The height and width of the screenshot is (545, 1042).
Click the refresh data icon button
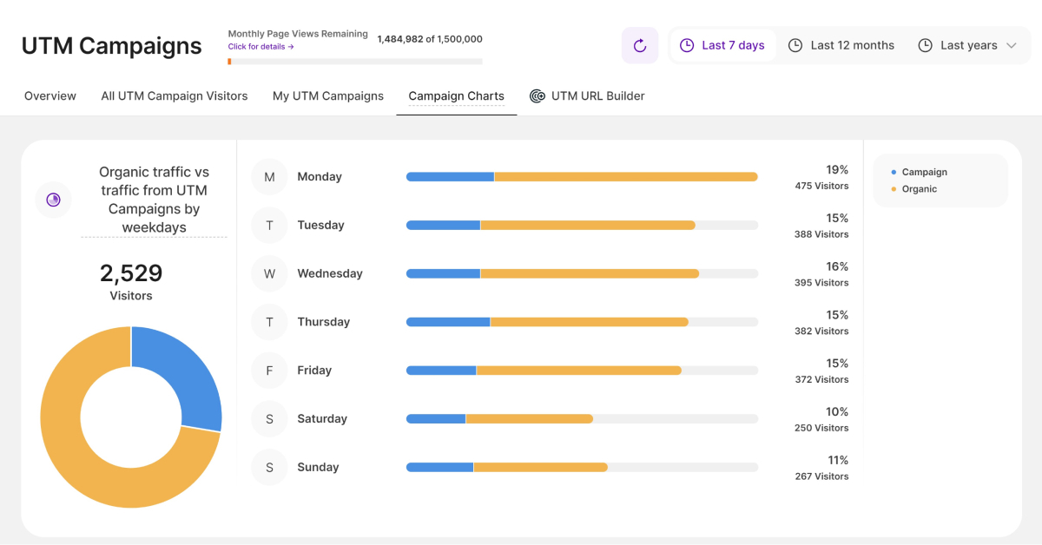(640, 45)
